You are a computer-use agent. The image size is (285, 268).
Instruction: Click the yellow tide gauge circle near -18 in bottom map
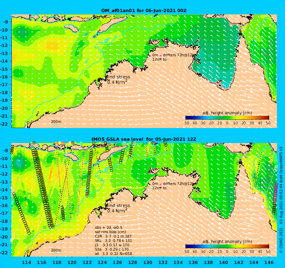[x=89, y=221]
